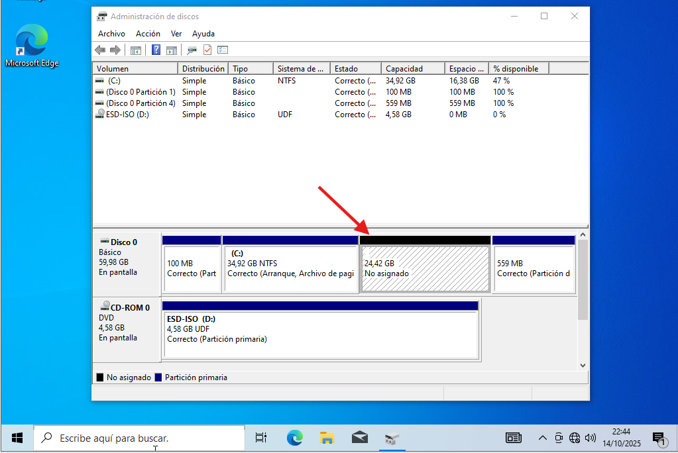The image size is (678, 453).
Task: Click the checklist settings toolbar icon
Action: (x=223, y=50)
